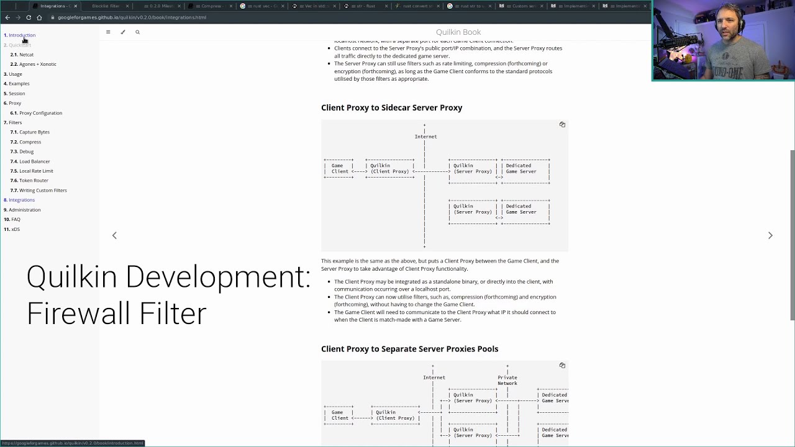This screenshot has height=447, width=795.
Task: Click the browser forward button
Action: click(x=18, y=17)
